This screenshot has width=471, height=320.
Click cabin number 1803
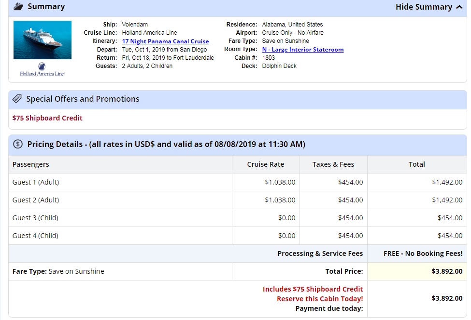coord(268,57)
